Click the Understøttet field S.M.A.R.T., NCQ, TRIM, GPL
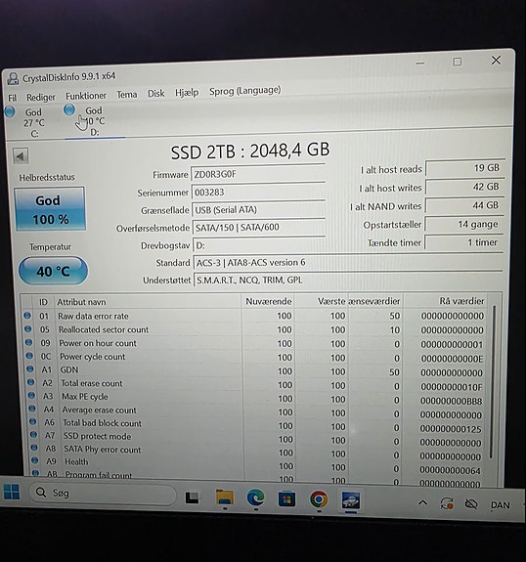 [x=348, y=280]
